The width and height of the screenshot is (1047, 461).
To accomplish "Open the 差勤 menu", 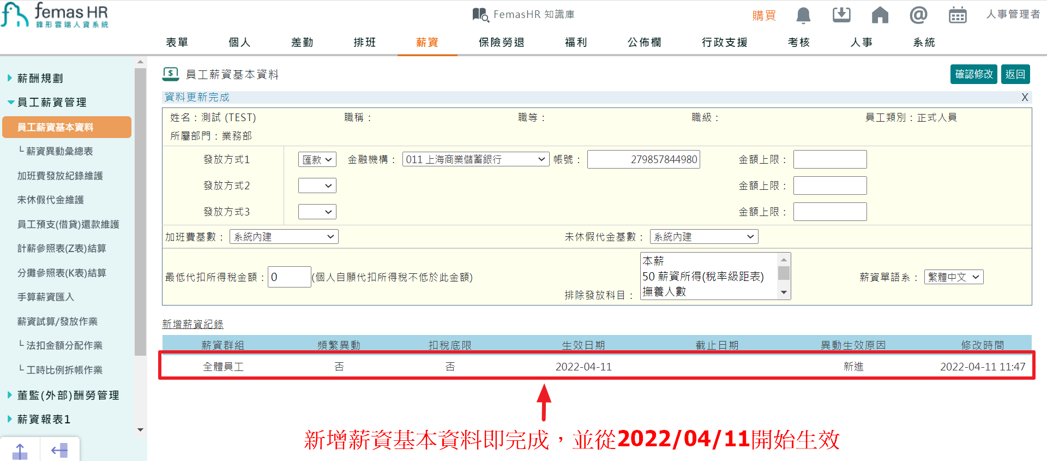I will pyautogui.click(x=302, y=42).
